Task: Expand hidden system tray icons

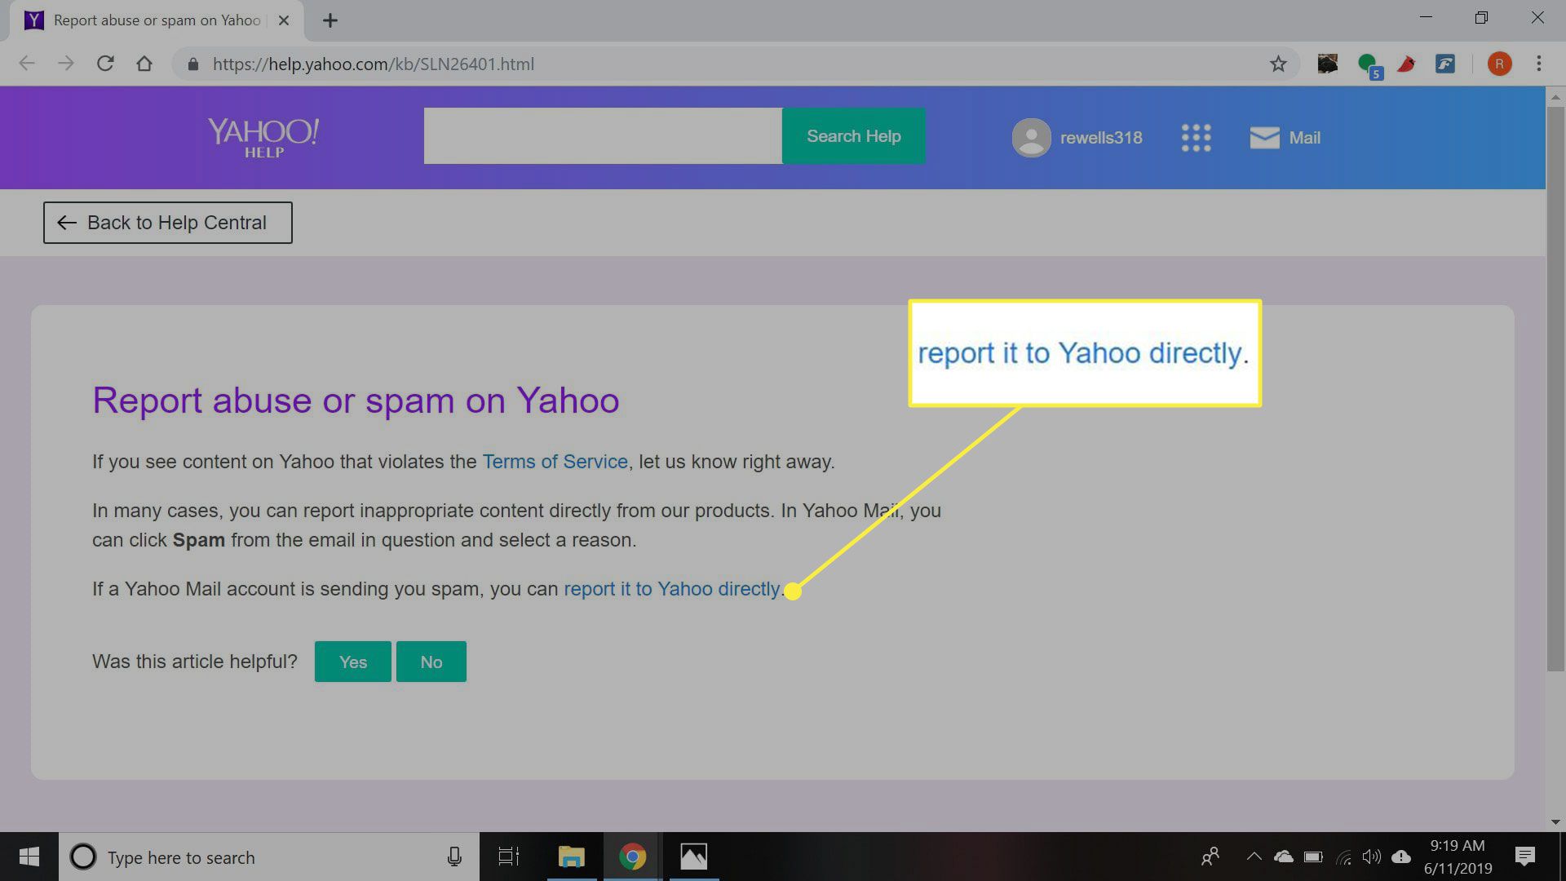Action: pos(1254,857)
